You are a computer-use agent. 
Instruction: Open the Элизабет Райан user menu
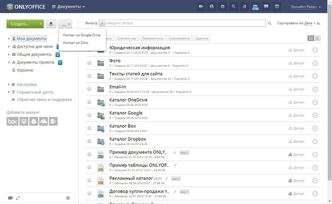(305, 7)
